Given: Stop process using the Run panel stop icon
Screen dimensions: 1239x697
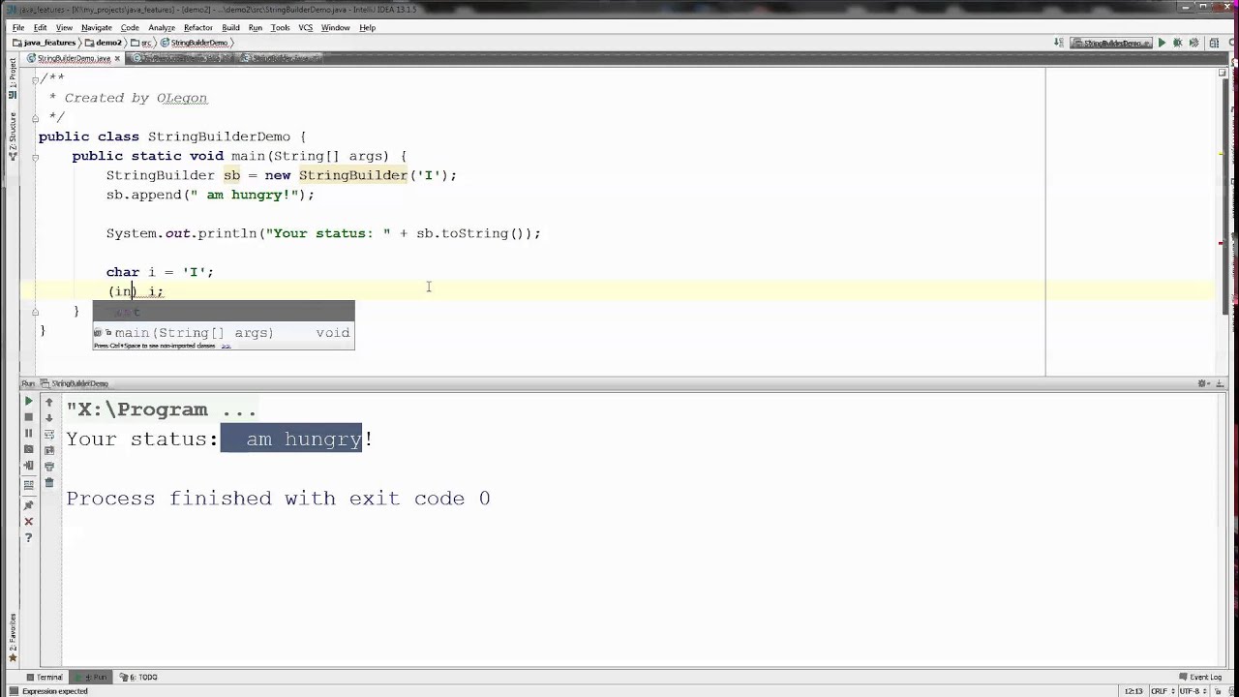Looking at the screenshot, I should [28, 417].
